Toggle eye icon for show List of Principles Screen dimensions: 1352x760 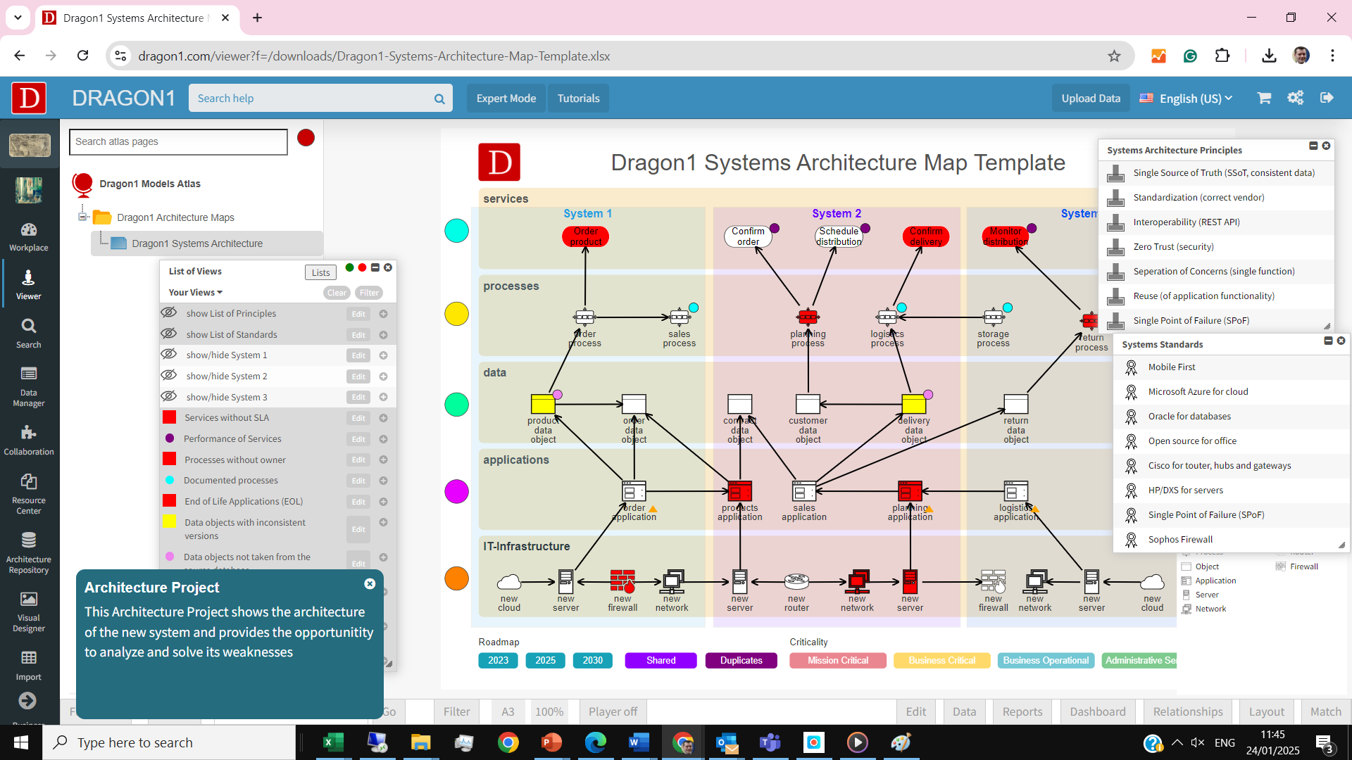point(169,312)
